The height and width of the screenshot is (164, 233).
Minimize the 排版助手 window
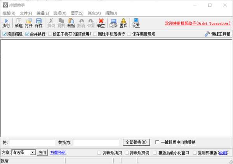(x=195, y=5)
